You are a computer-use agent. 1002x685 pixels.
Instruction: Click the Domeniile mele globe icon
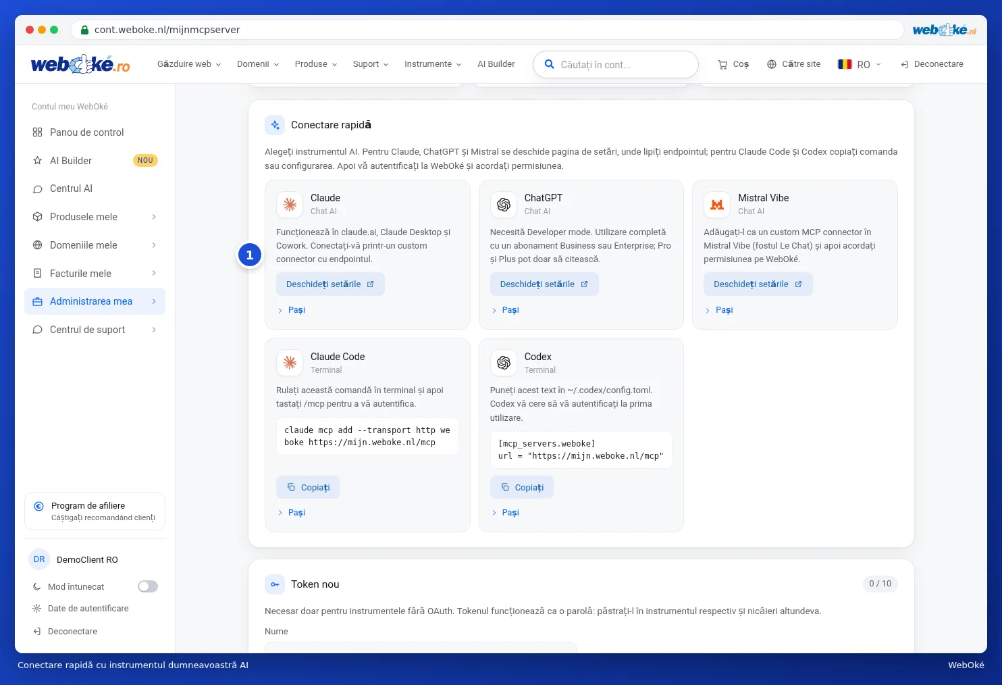(38, 245)
